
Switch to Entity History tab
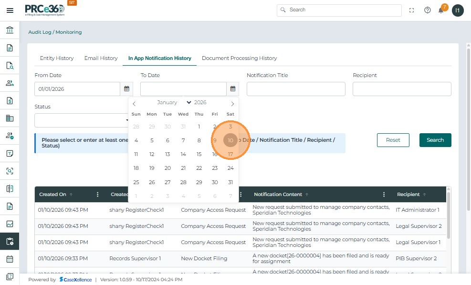[x=57, y=58]
